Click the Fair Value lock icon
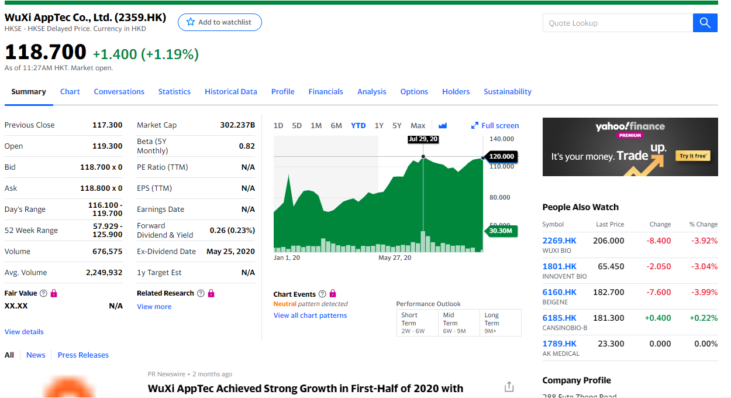This screenshot has height=398, width=731. coord(54,293)
